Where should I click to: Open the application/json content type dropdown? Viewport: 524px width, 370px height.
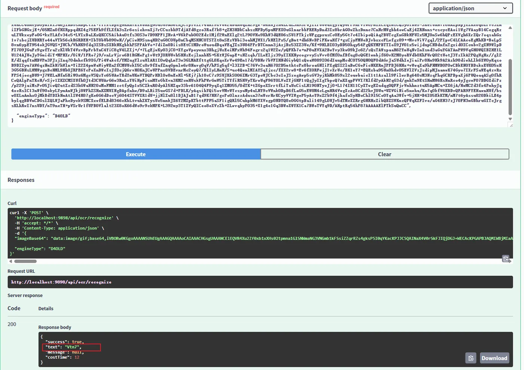click(470, 8)
